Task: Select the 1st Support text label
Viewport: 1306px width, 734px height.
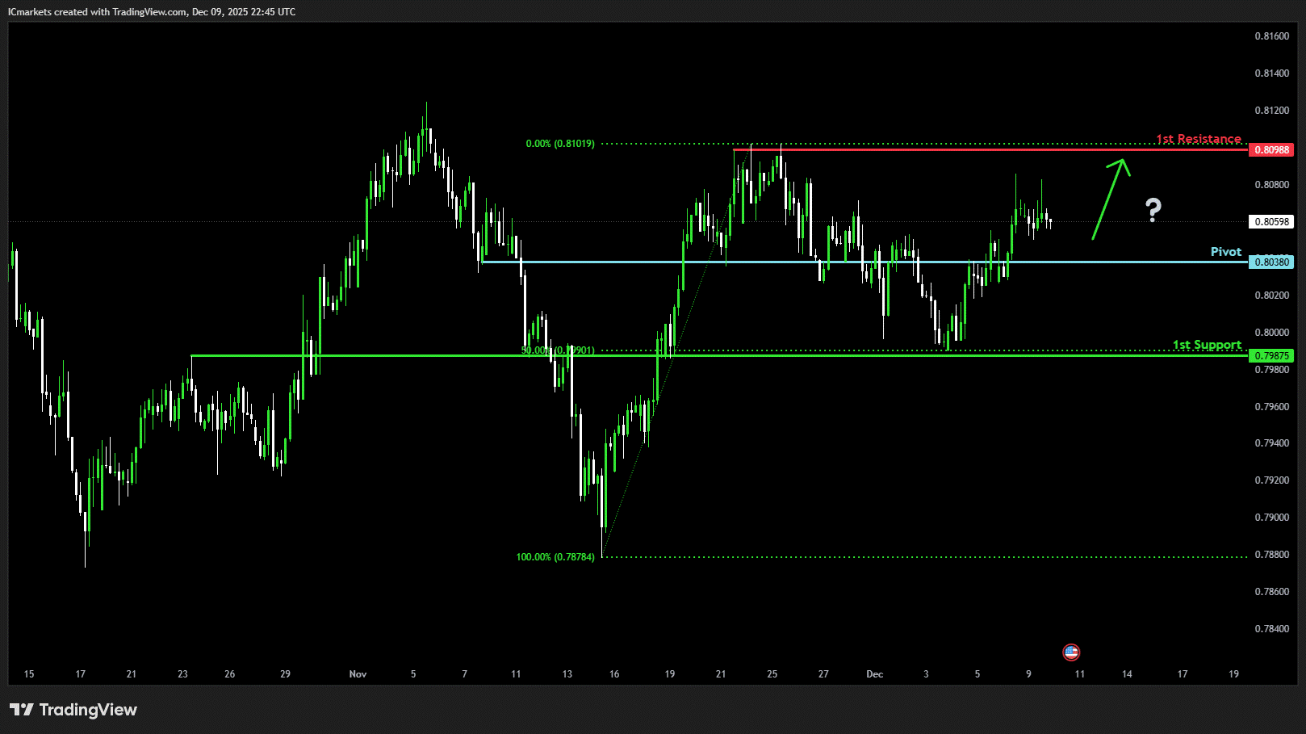Action: coord(1207,345)
